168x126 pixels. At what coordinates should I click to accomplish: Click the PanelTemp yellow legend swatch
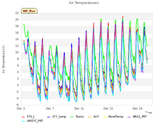click(104, 117)
